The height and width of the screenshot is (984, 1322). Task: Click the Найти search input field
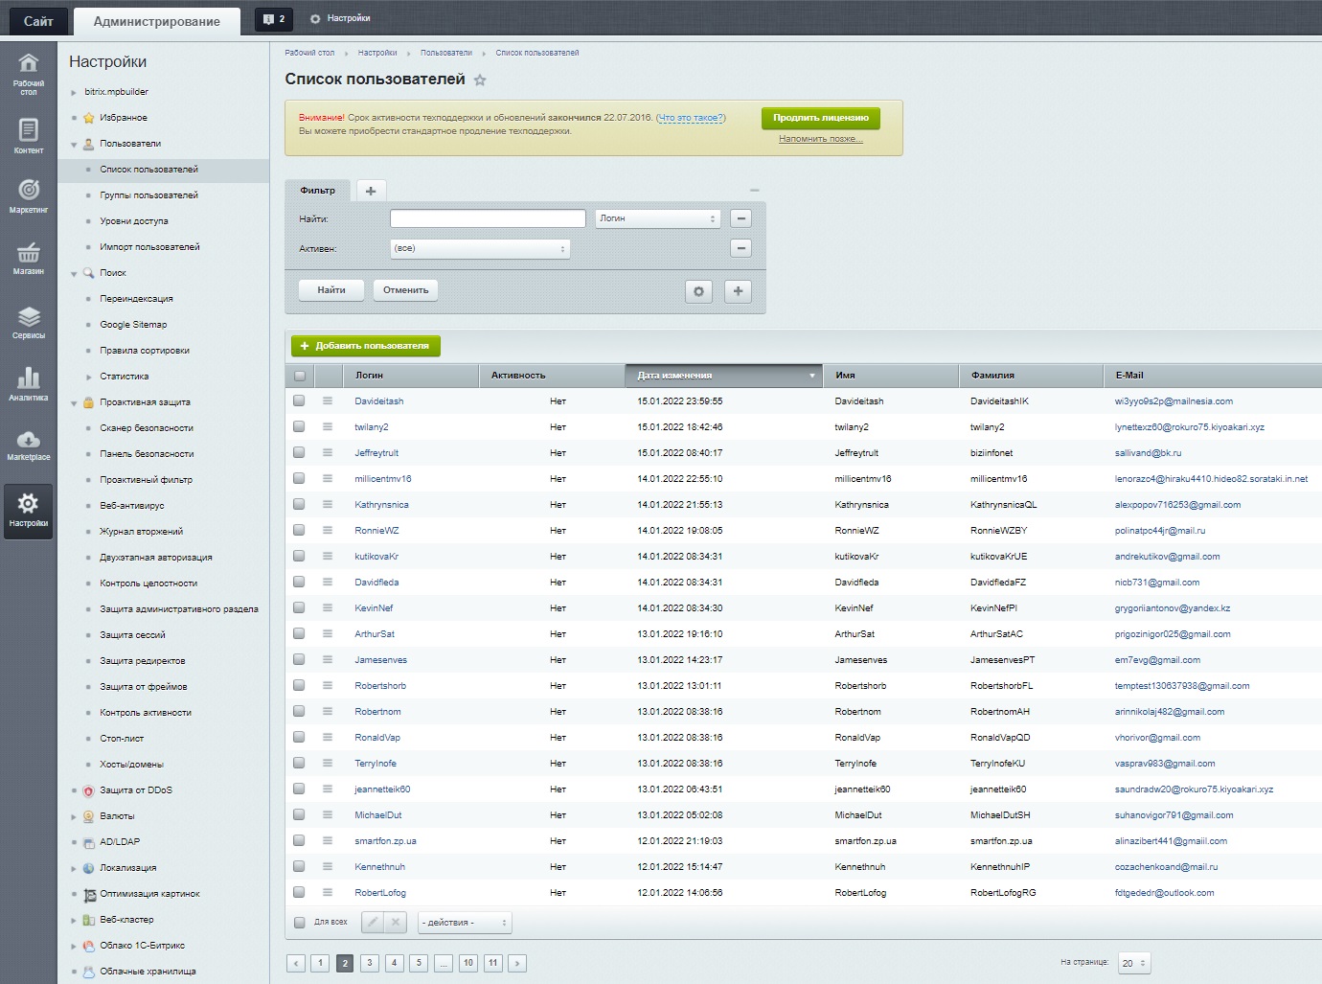(488, 218)
